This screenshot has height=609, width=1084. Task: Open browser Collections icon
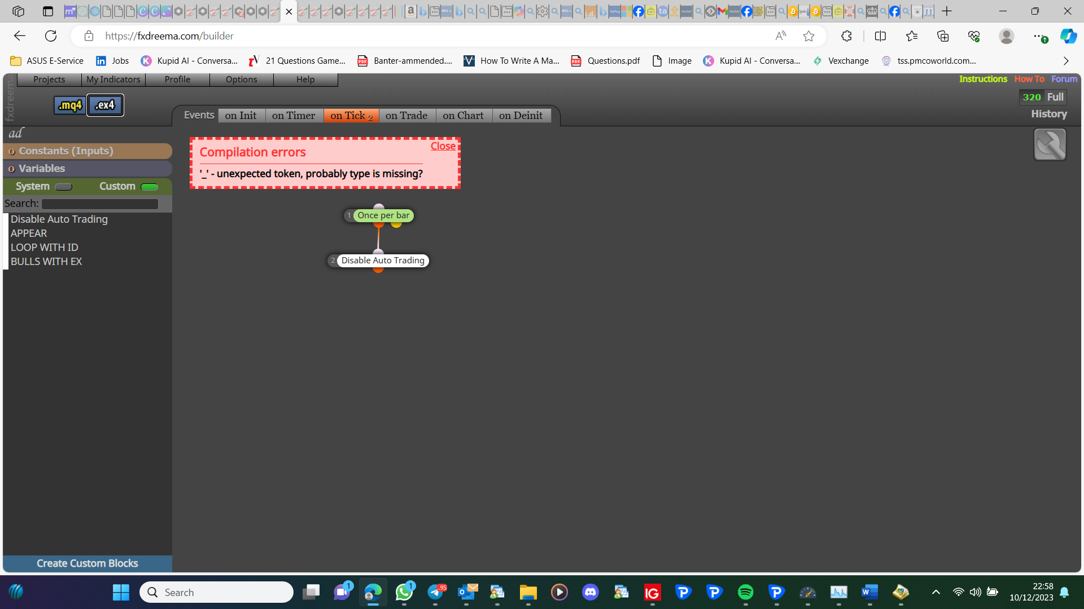[x=943, y=36]
